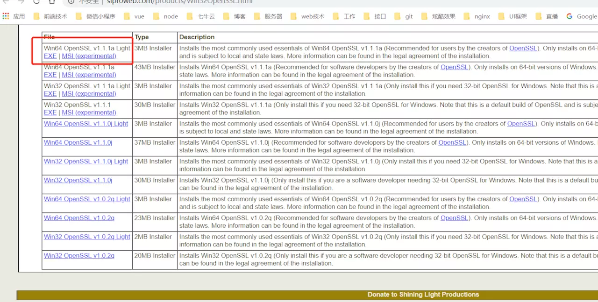Click the EXE link for Win64 OpenSSL v1.1.1a Light
The width and height of the screenshot is (598, 302).
(x=50, y=56)
